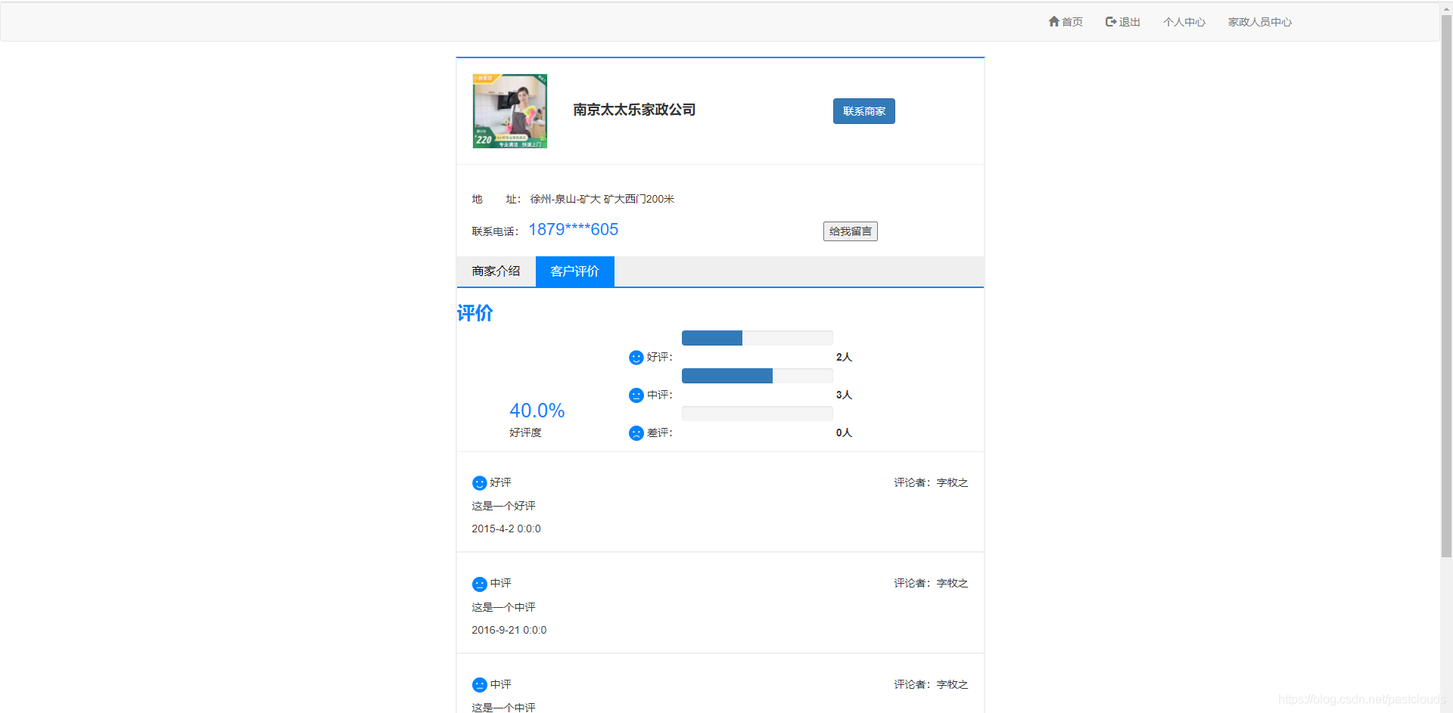This screenshot has height=713, width=1453.
Task: Click the vertical page scrollbar
Action: [x=1446, y=287]
